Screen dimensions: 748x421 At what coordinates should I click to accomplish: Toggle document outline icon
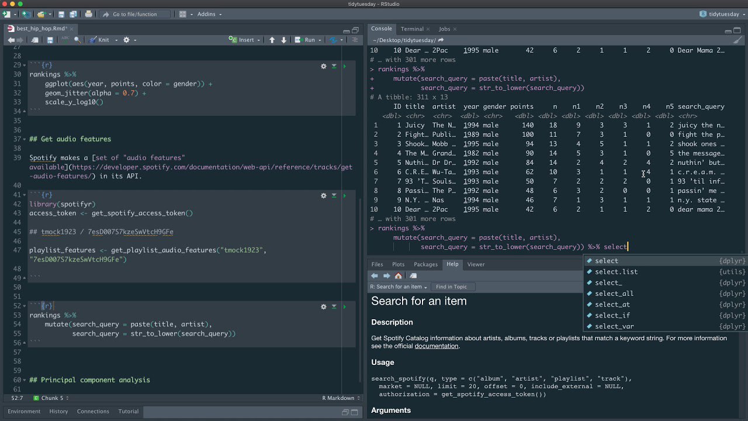pyautogui.click(x=355, y=40)
